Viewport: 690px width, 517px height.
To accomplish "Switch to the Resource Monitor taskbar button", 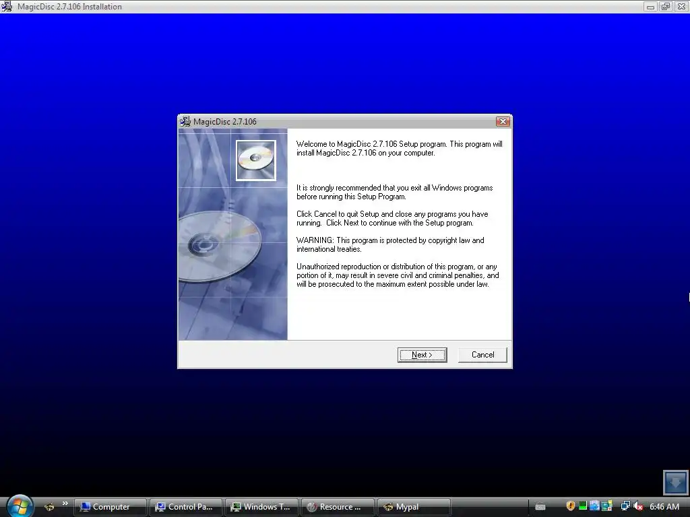I will (338, 507).
